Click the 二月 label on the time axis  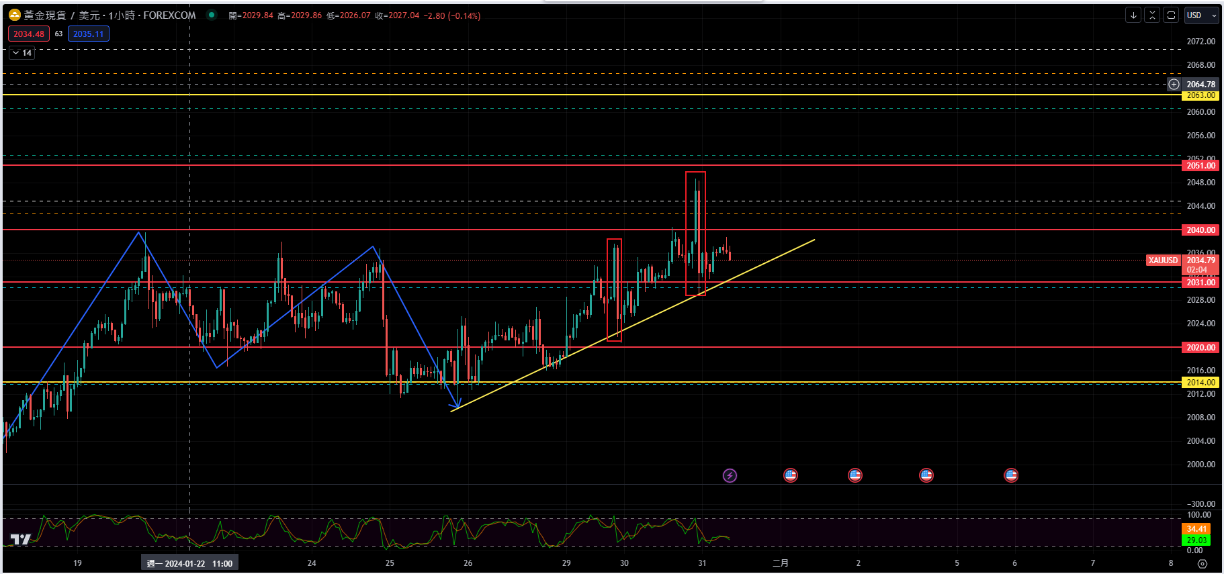780,563
